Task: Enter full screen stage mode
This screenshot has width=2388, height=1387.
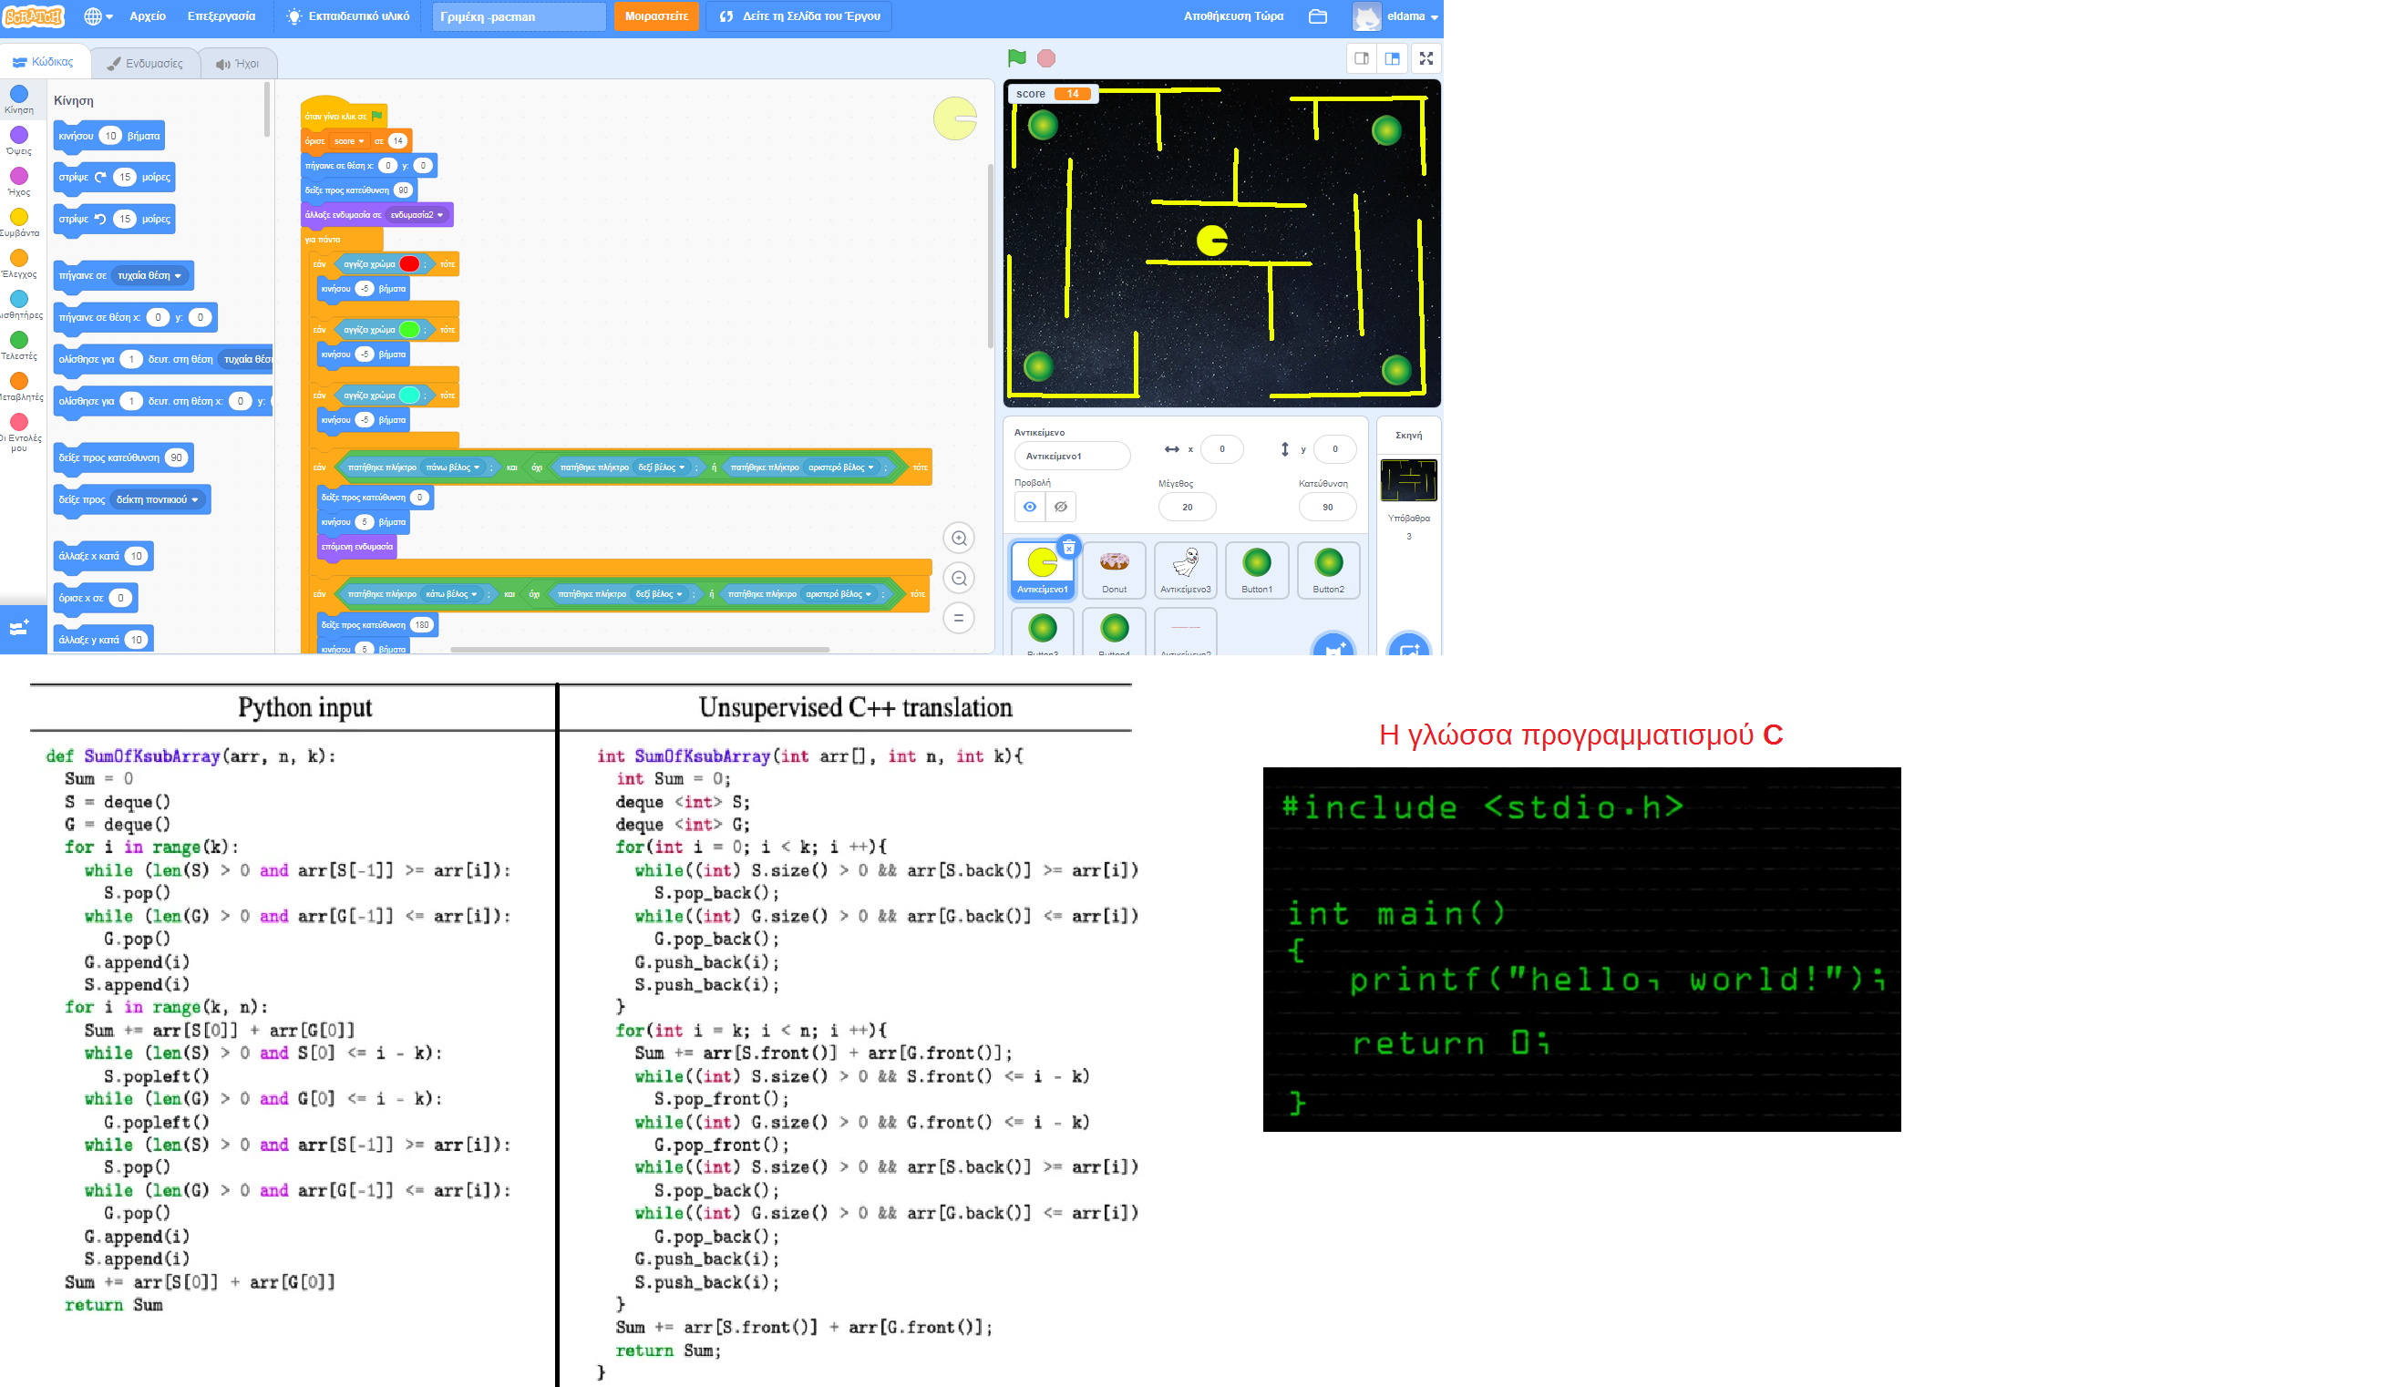Action: point(1426,58)
